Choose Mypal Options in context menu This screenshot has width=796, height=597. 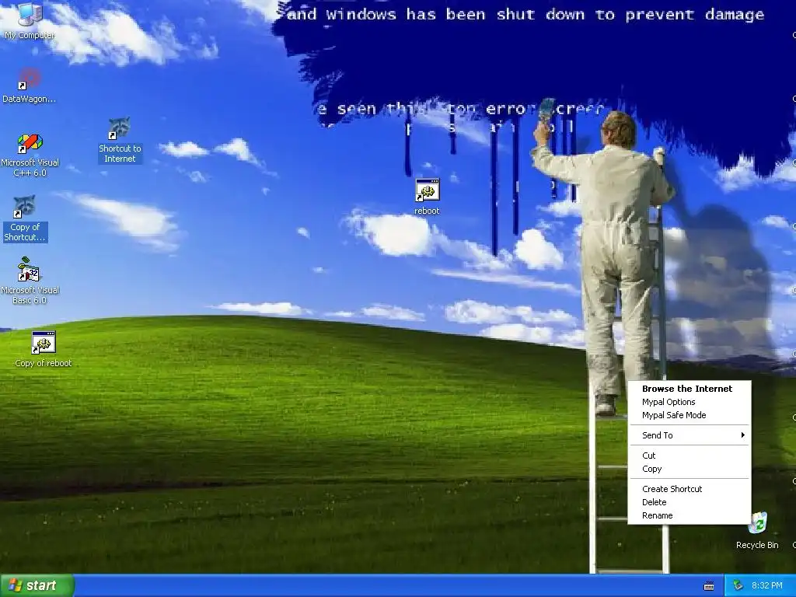tap(690, 402)
